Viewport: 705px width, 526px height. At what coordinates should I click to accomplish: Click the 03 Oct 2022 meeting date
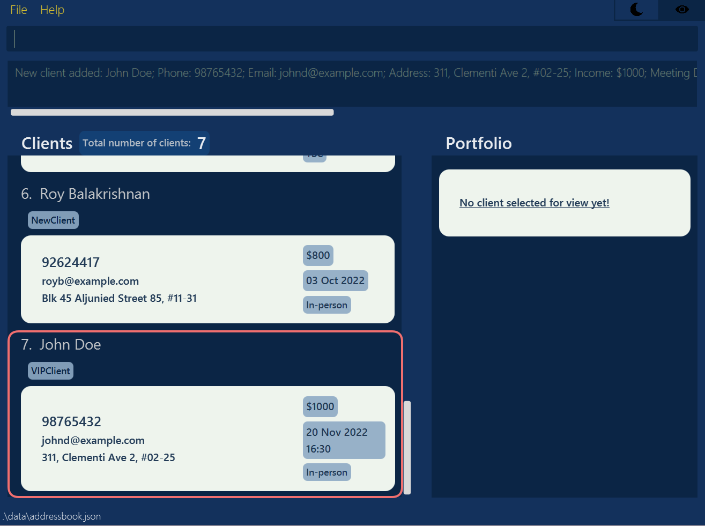(x=335, y=280)
